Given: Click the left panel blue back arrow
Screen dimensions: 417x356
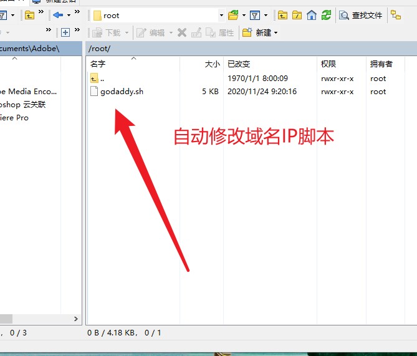Looking at the screenshot, I should pos(58,15).
